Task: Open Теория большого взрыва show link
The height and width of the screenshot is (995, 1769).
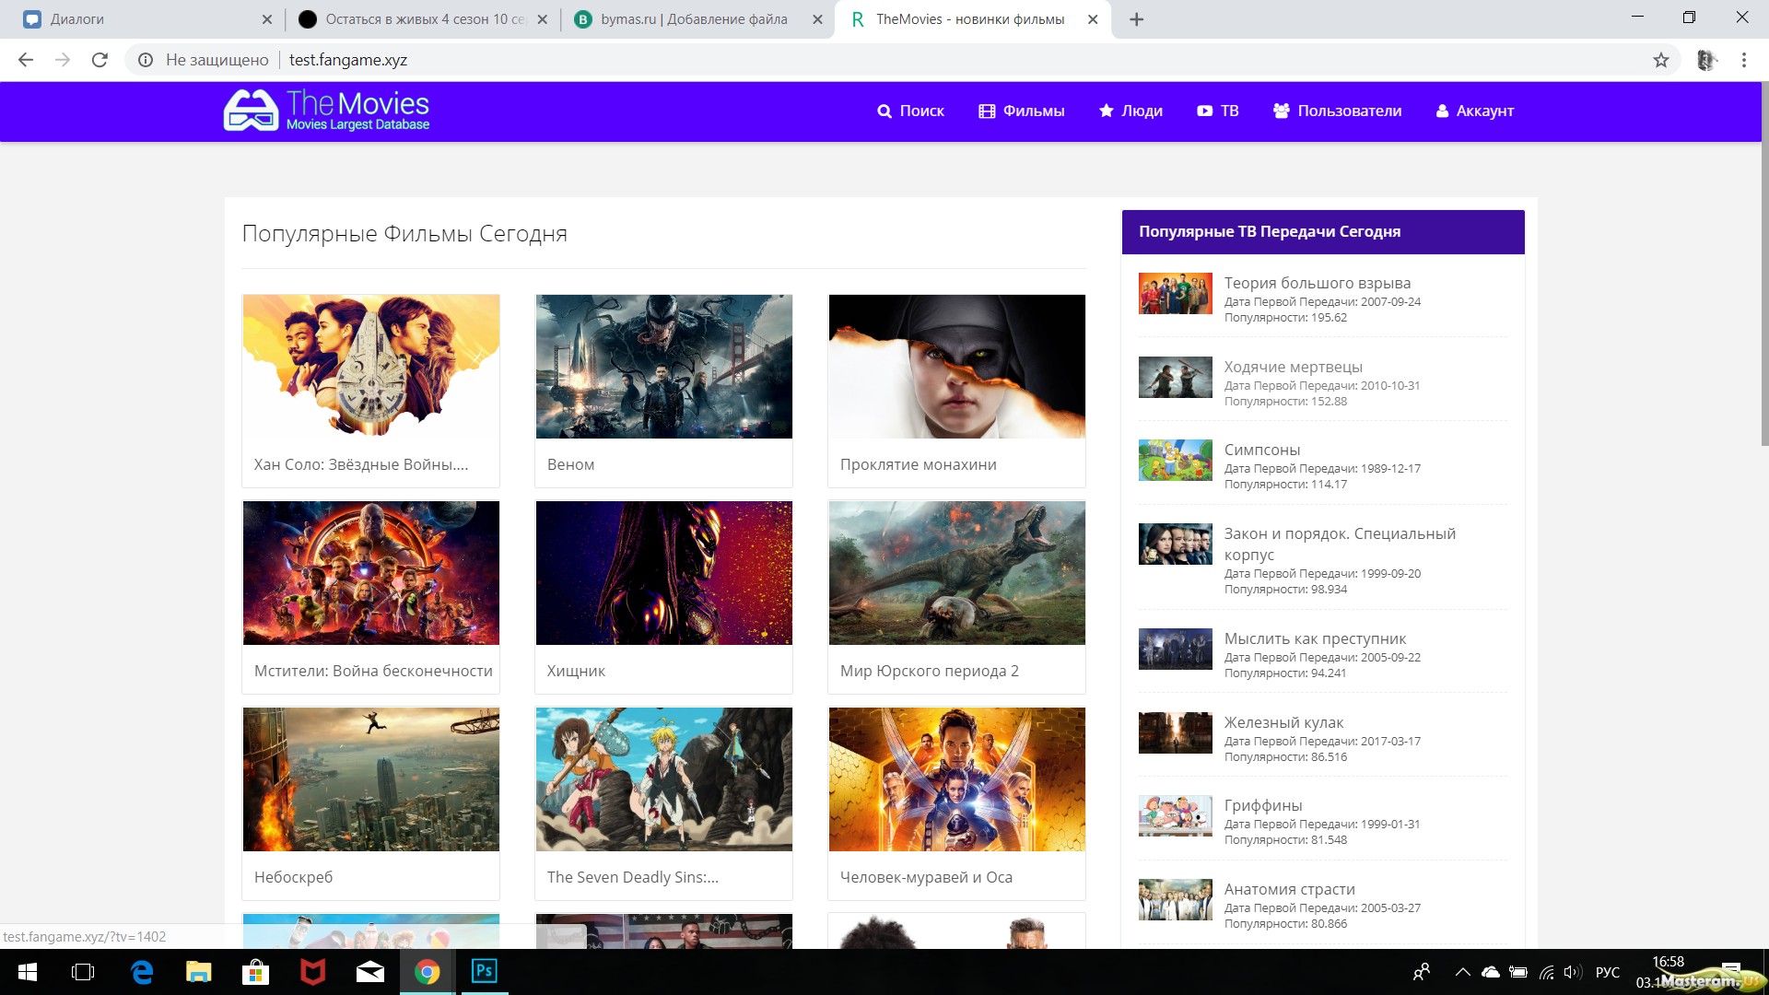Action: 1317,283
